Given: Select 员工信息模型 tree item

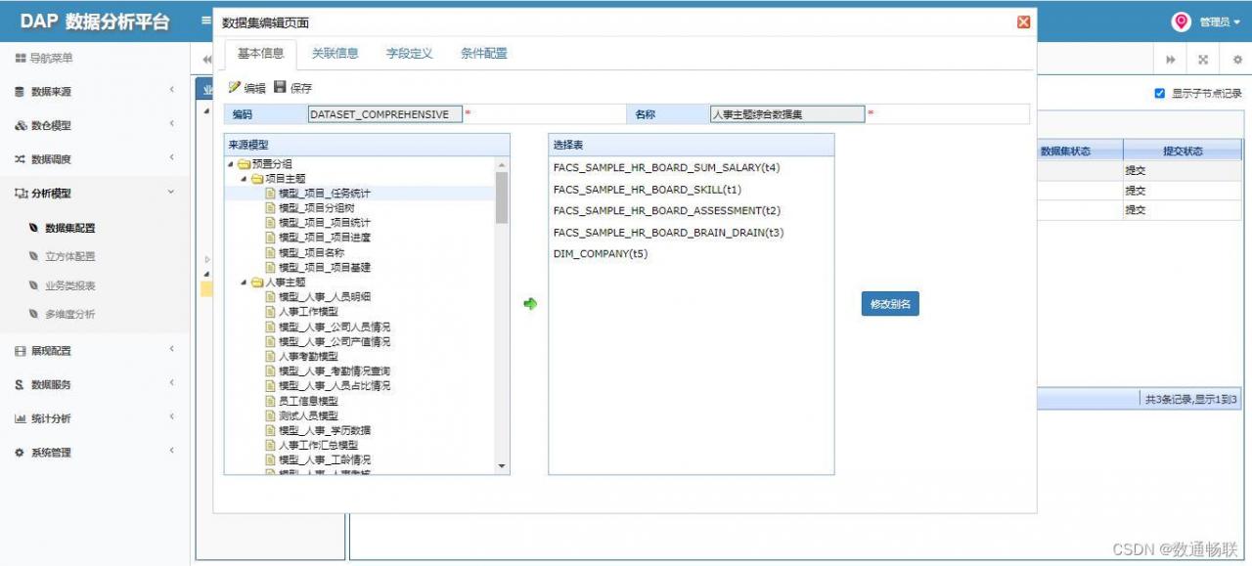Looking at the screenshot, I should coord(308,401).
